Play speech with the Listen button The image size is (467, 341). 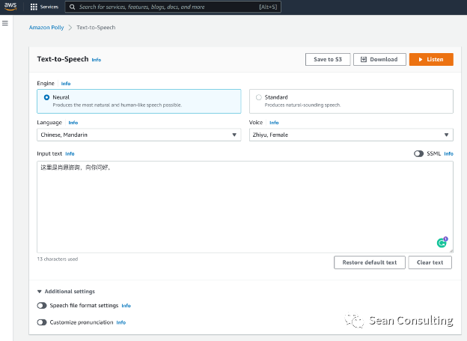[431, 60]
